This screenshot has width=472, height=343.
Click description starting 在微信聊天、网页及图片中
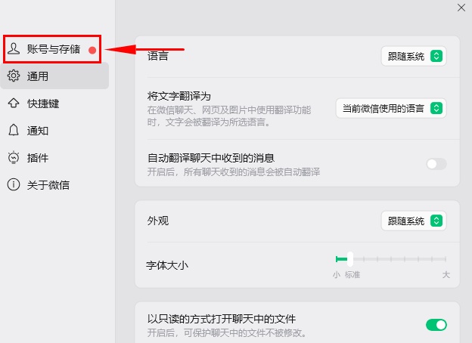[x=229, y=116]
